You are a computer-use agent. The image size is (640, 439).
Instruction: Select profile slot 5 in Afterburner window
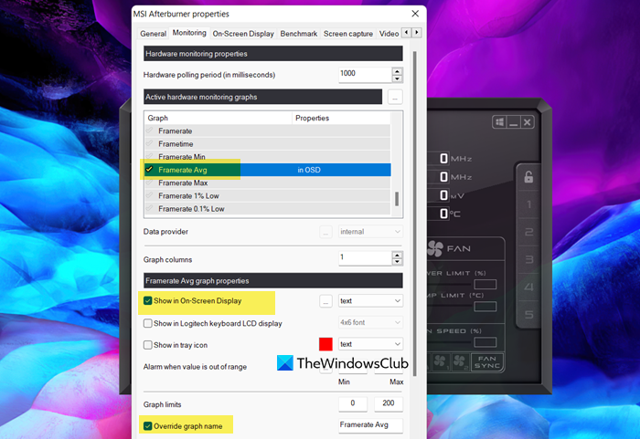coord(529,315)
